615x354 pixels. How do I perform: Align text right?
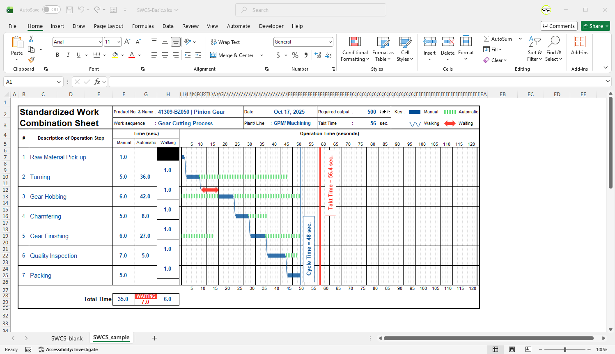pyautogui.click(x=176, y=55)
